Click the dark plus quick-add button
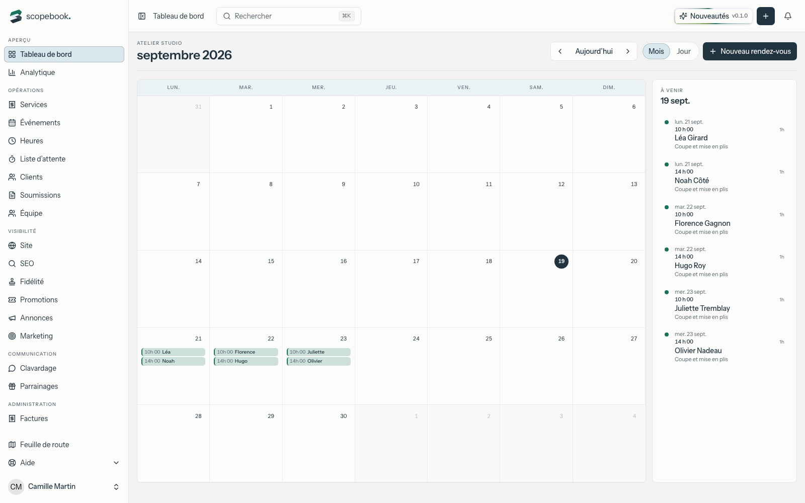The height and width of the screenshot is (503, 805). [766, 16]
